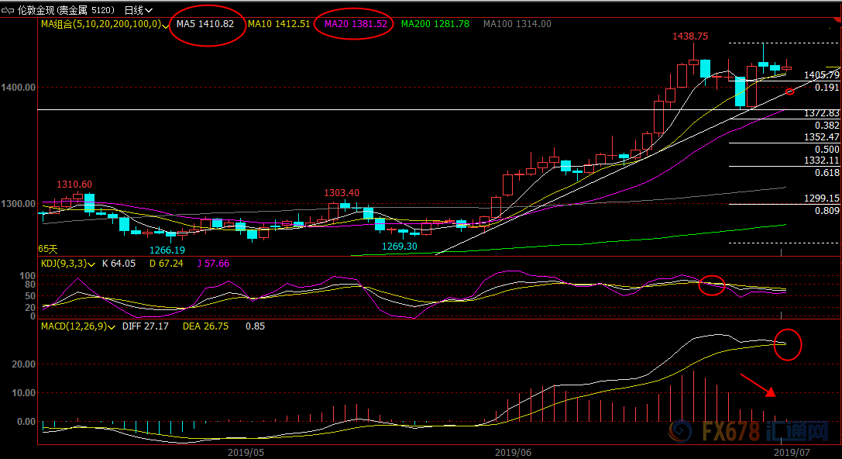Click the red triangle corner marker at chart top-right
Screen dimensions: 842x459
point(837,20)
